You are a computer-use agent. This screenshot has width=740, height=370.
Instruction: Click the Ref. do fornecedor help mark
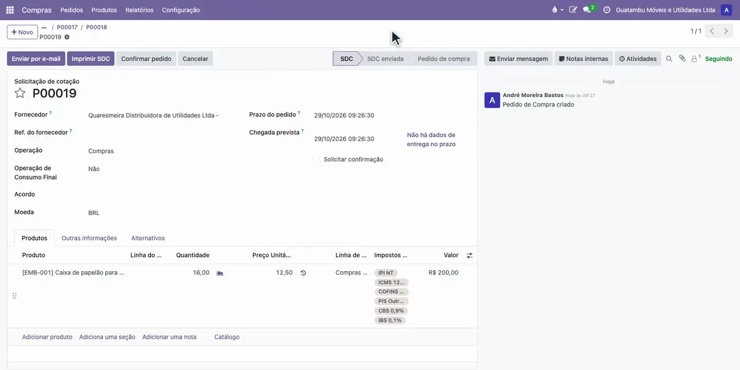[71, 131]
